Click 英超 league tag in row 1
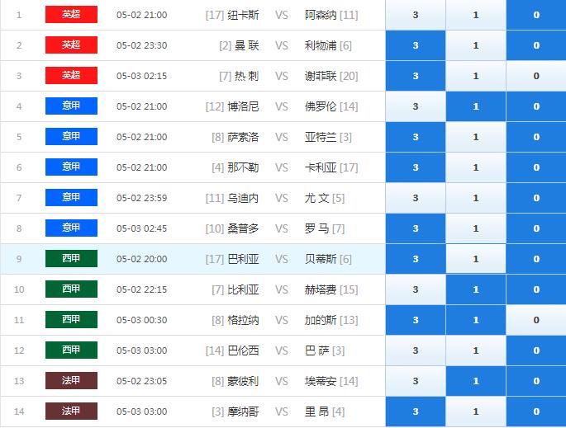This screenshot has height=428, width=566. click(71, 14)
